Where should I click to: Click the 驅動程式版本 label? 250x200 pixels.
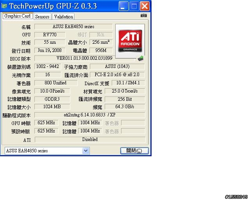16,116
